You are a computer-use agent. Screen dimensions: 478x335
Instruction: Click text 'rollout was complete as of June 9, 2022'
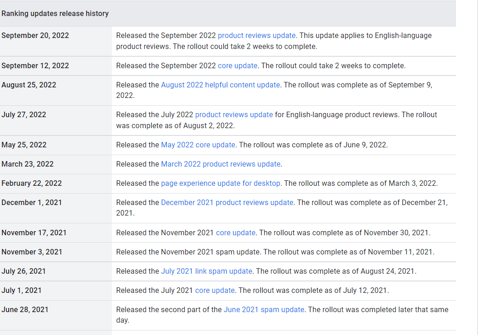pyautogui.click(x=319, y=145)
